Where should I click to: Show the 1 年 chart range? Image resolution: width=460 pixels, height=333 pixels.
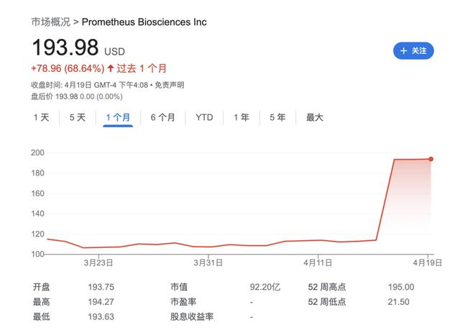[241, 117]
